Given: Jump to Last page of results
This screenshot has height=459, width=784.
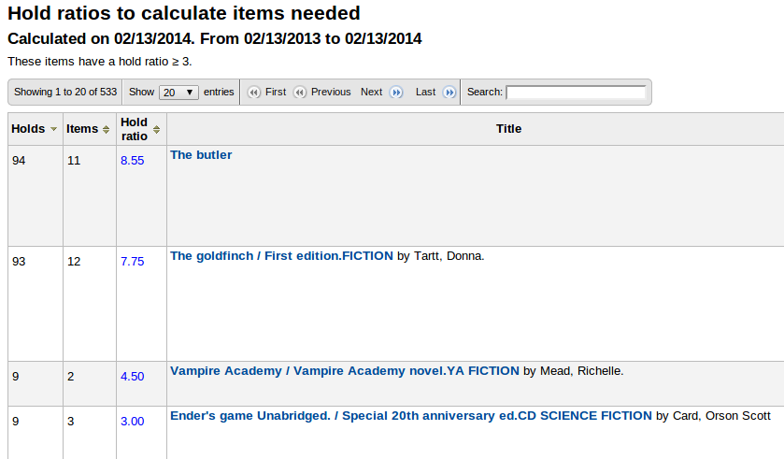Looking at the screenshot, I should click(425, 93).
